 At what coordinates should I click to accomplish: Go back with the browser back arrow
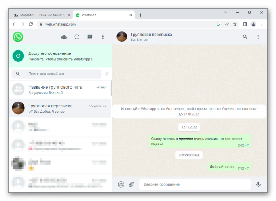[x=14, y=24]
